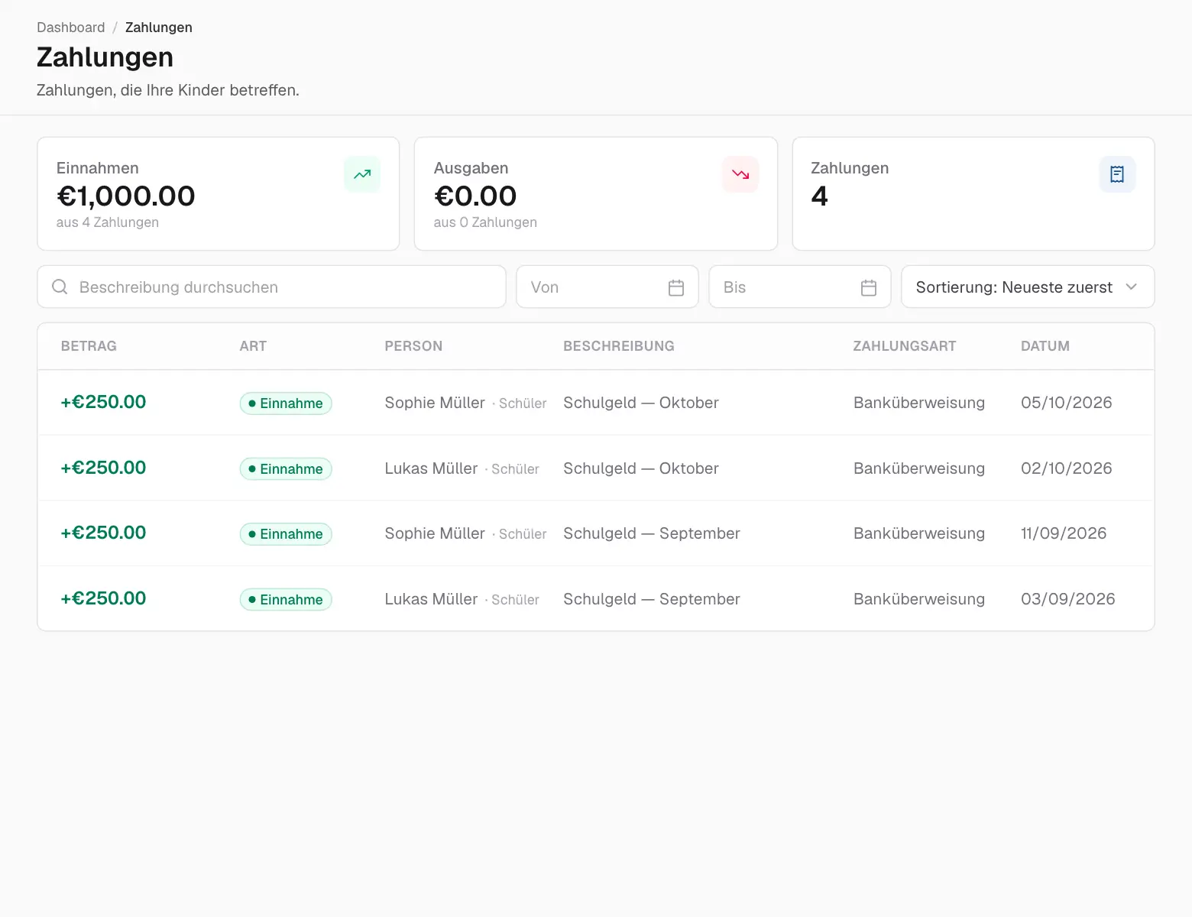Screen dimensions: 1192x917
Task: Click the magnifier icon in search field
Action: (60, 287)
